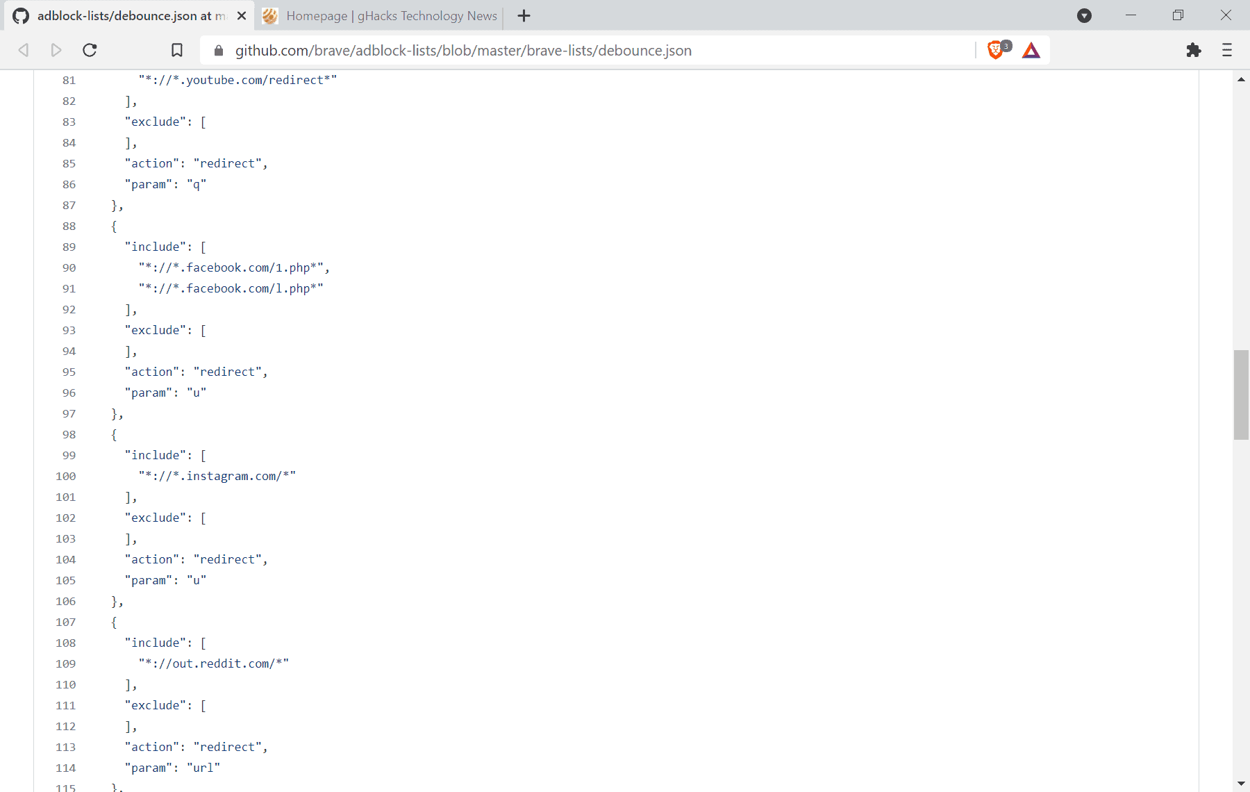Click the facebook.com/1.php pattern line

click(234, 267)
